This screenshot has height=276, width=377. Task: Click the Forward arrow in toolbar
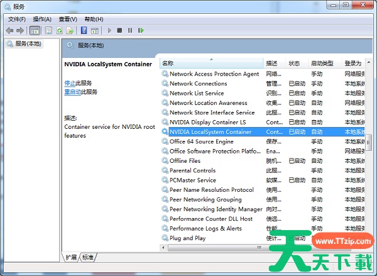(x=19, y=30)
